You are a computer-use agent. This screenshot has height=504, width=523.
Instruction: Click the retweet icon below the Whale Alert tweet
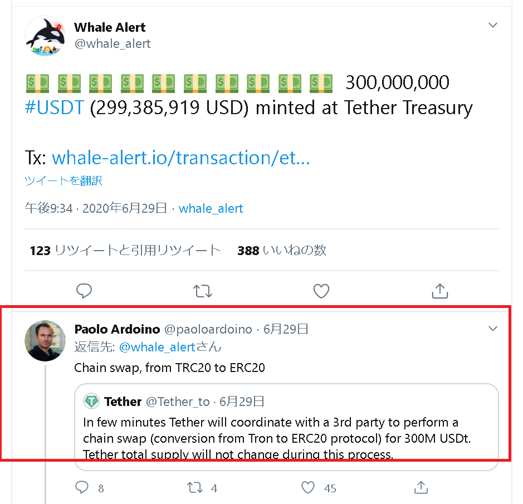(x=203, y=291)
